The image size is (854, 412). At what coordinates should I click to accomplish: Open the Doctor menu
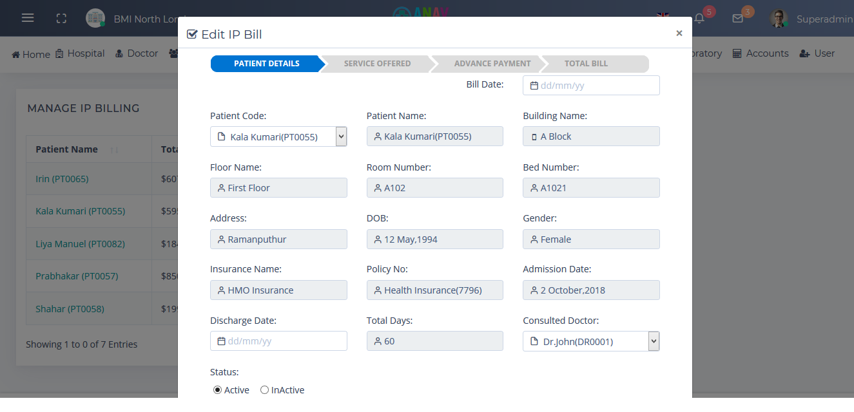coord(137,53)
